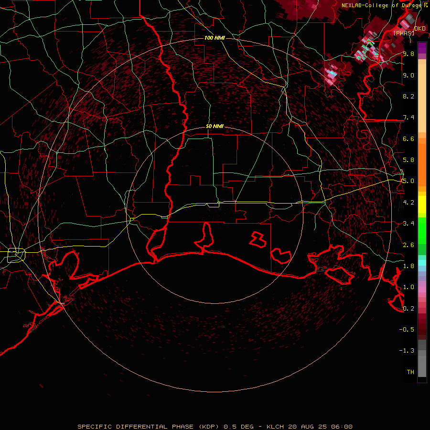Click the bright green band of the color scale

click(x=422, y=231)
